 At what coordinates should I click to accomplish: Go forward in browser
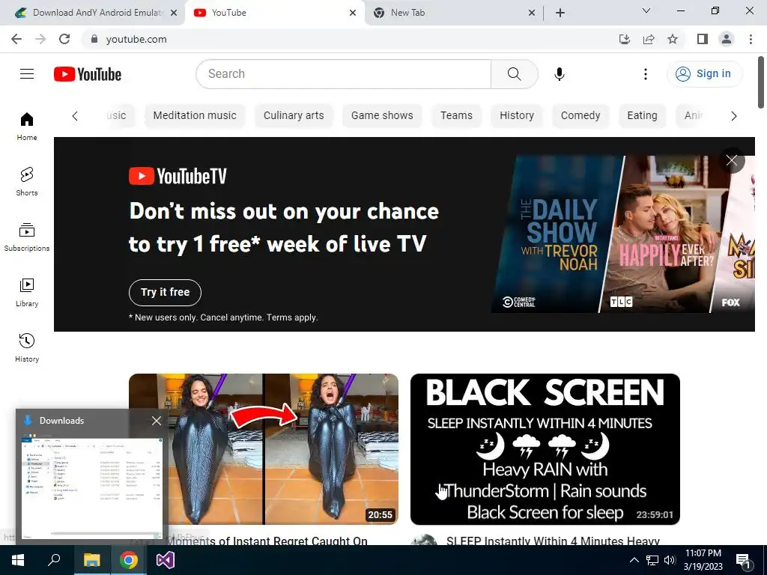pyautogui.click(x=40, y=39)
